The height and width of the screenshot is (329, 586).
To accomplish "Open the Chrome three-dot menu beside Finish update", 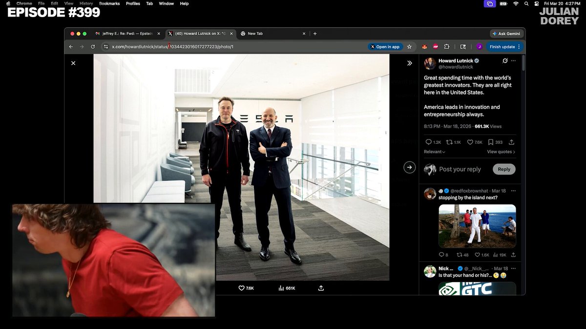I will click(x=519, y=47).
